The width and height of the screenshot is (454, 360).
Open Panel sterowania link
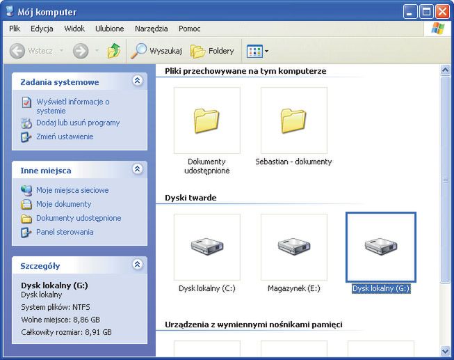[x=65, y=232]
